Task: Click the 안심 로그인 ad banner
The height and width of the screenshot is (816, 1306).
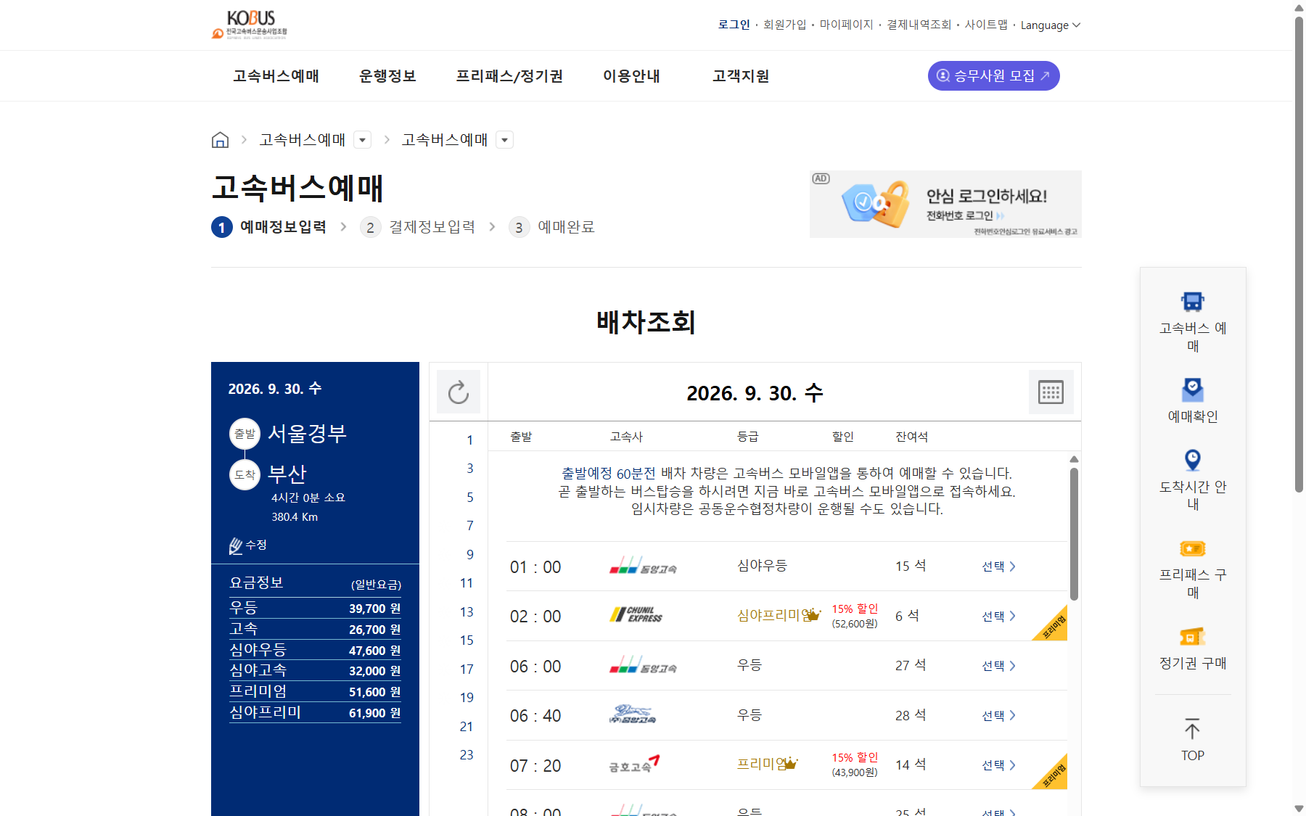Action: [945, 205]
